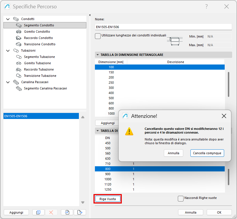Click Annulla in the Attenzione dialog
The image size is (237, 219).
[x=173, y=153]
